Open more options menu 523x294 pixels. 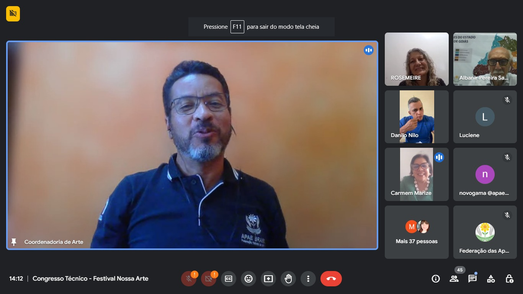coord(308,279)
